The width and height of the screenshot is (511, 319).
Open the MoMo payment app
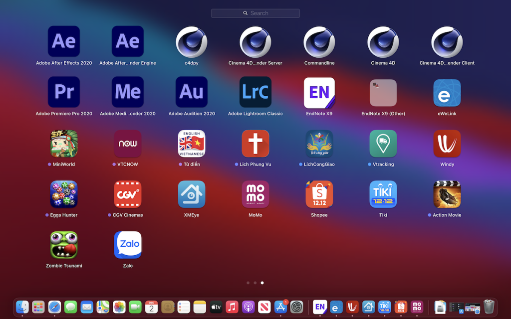click(255, 194)
